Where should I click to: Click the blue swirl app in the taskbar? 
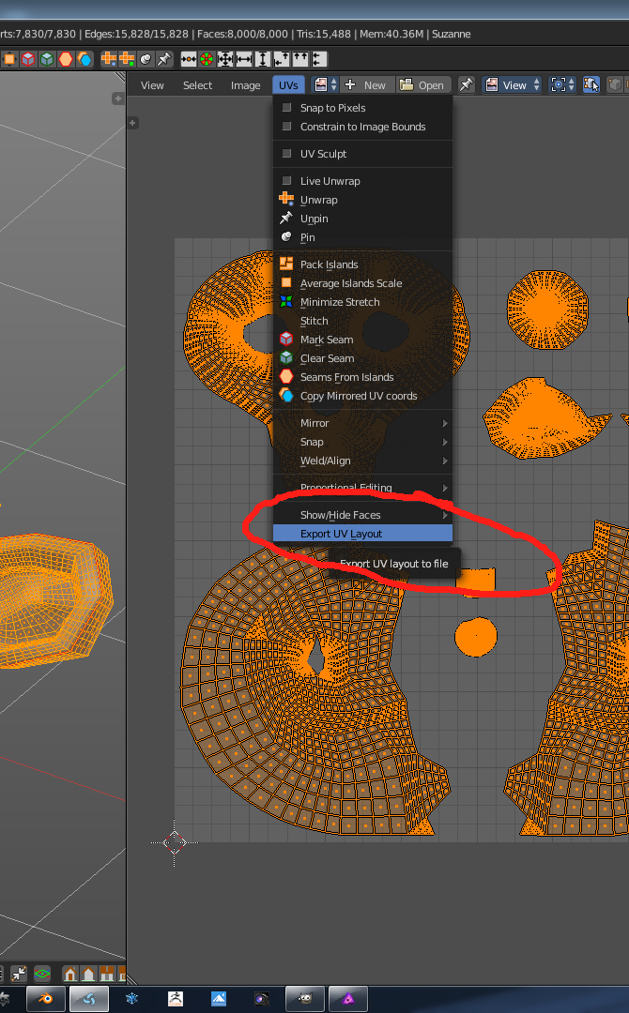coord(88,999)
